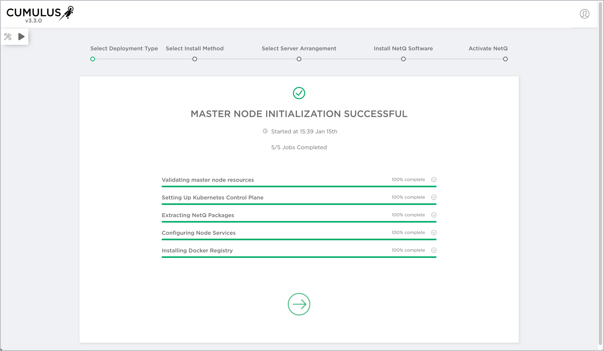
Task: Open the Select Install Method step label
Action: click(195, 48)
